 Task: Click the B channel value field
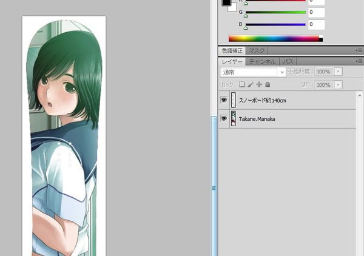click(x=316, y=24)
